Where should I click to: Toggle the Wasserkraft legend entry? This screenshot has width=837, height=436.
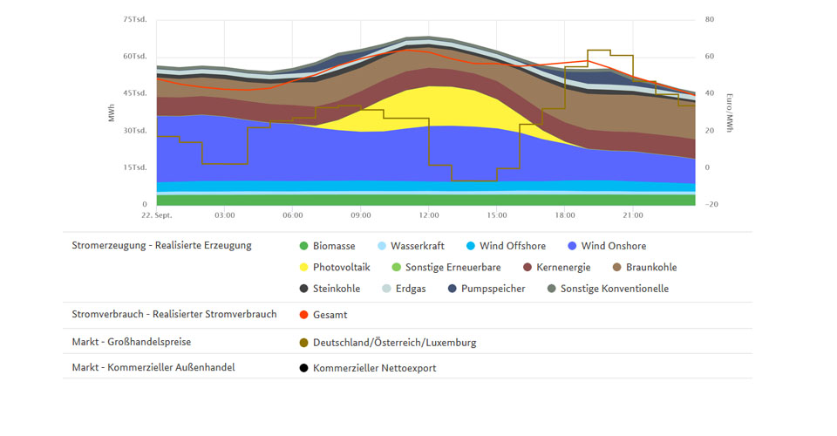tap(411, 246)
